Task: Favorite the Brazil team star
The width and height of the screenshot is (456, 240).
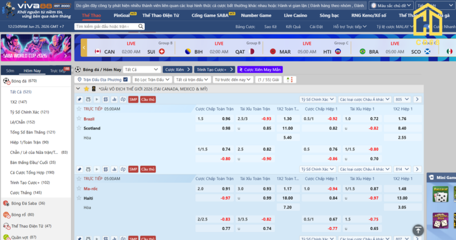Action: [x=79, y=119]
